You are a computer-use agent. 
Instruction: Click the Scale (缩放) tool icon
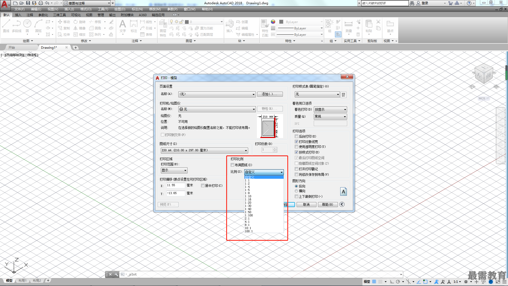(76, 34)
